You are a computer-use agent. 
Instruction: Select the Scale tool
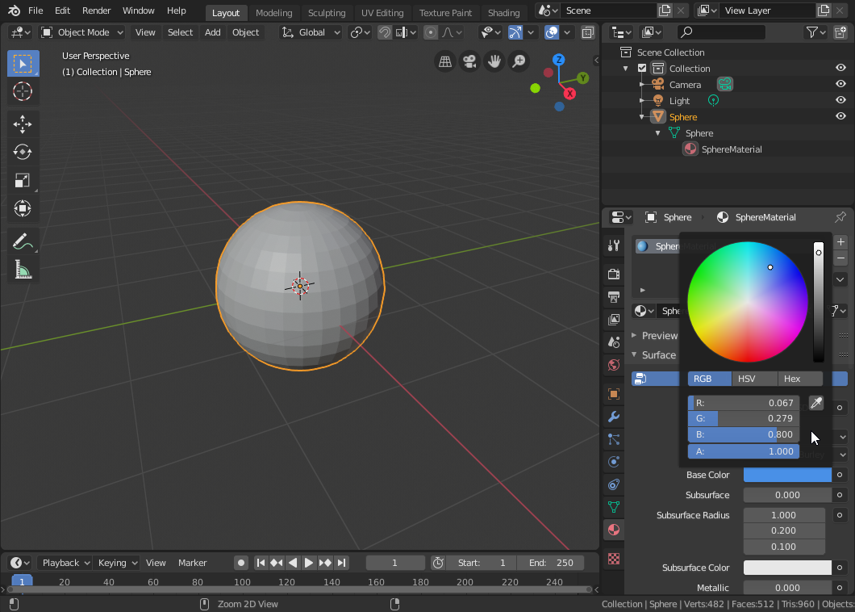pos(23,180)
